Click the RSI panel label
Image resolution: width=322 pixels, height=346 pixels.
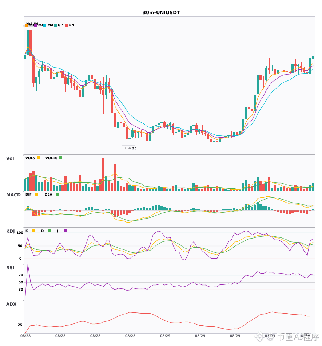10,268
